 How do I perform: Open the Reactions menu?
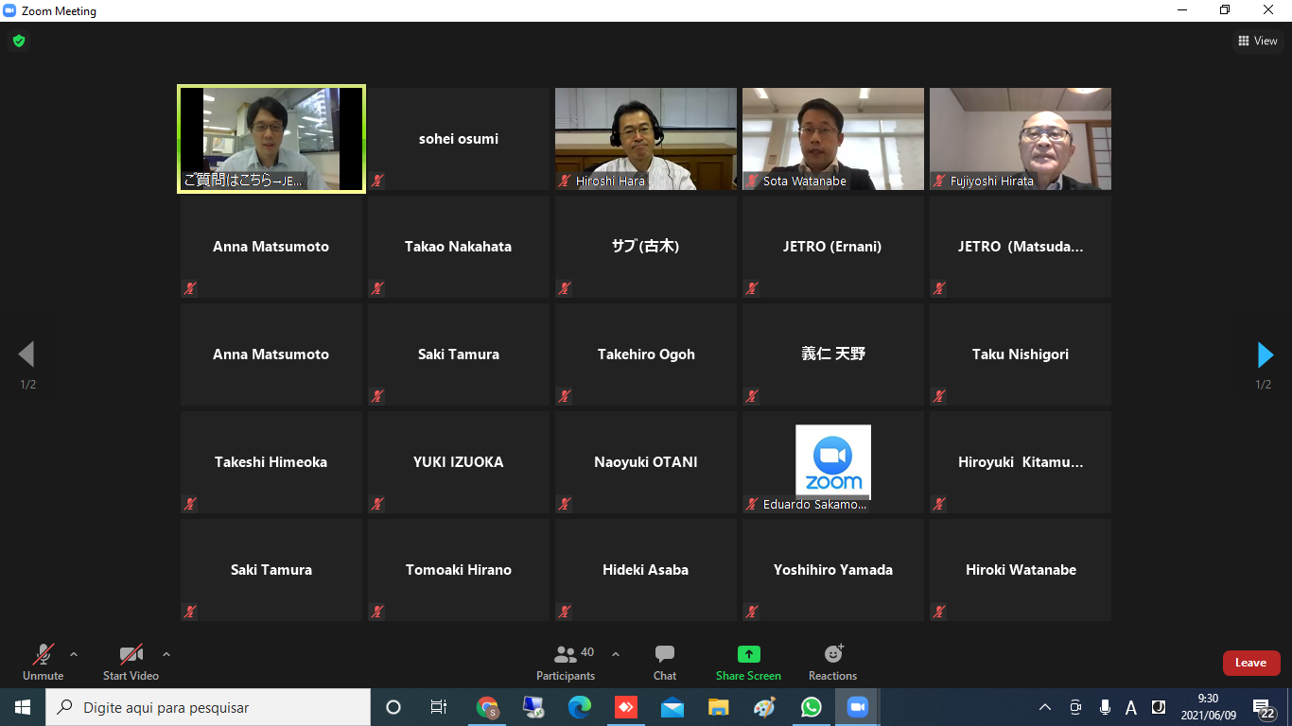click(832, 662)
